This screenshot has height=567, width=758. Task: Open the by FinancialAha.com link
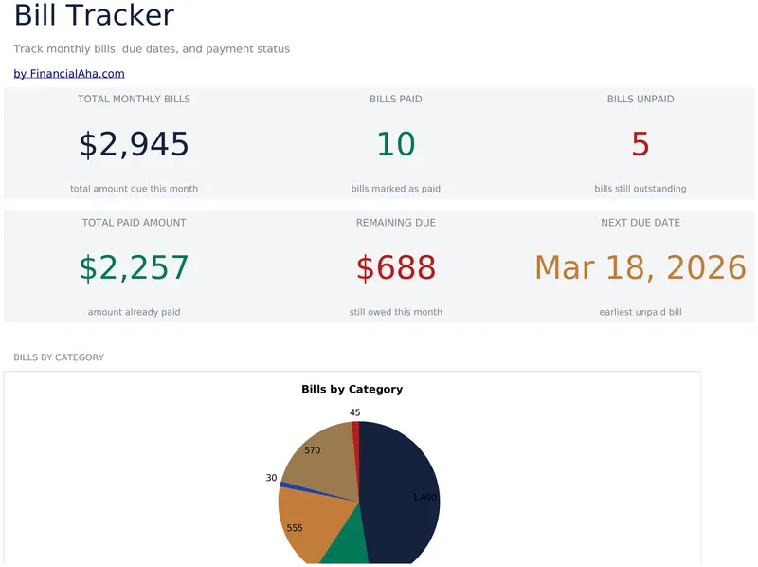(69, 74)
